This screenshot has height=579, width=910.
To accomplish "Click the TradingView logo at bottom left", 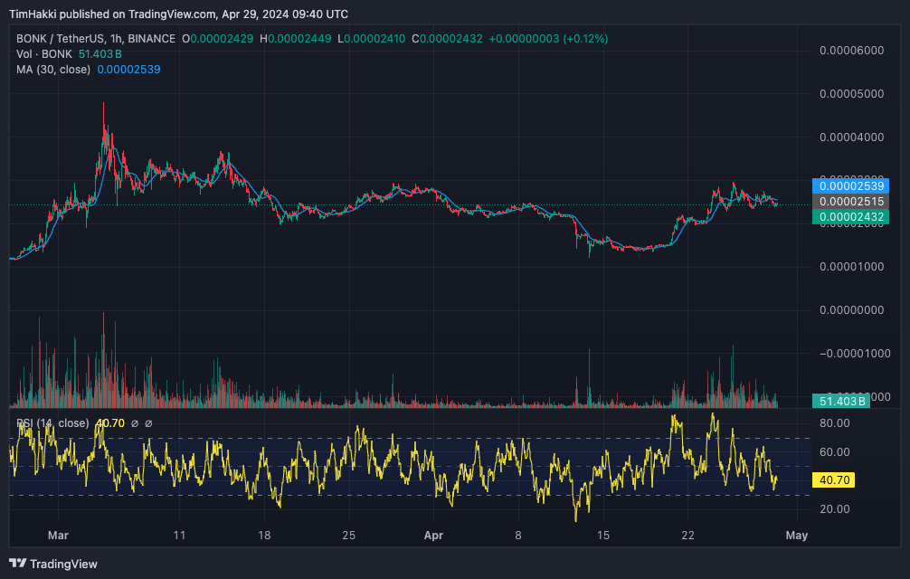I will pos(53,564).
